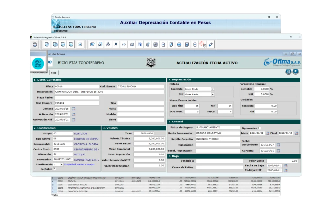The height and width of the screenshot is (212, 332).
Task: Click Auxiliar Depreciación Contable en Pesos title
Action: [x=165, y=23]
